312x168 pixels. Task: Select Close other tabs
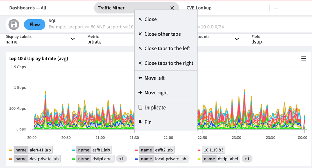coord(162,34)
